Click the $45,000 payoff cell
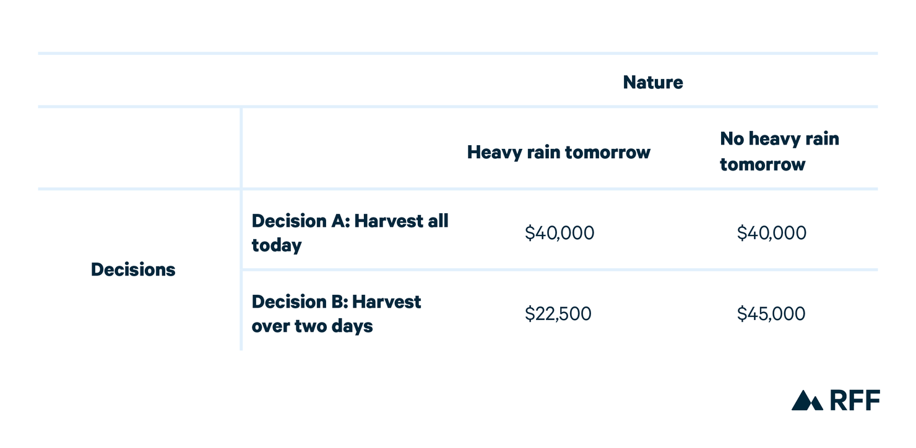 (771, 314)
